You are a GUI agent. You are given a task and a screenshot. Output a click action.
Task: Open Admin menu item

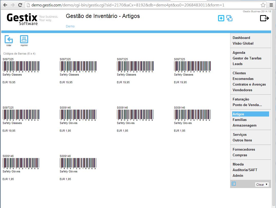tap(238, 175)
